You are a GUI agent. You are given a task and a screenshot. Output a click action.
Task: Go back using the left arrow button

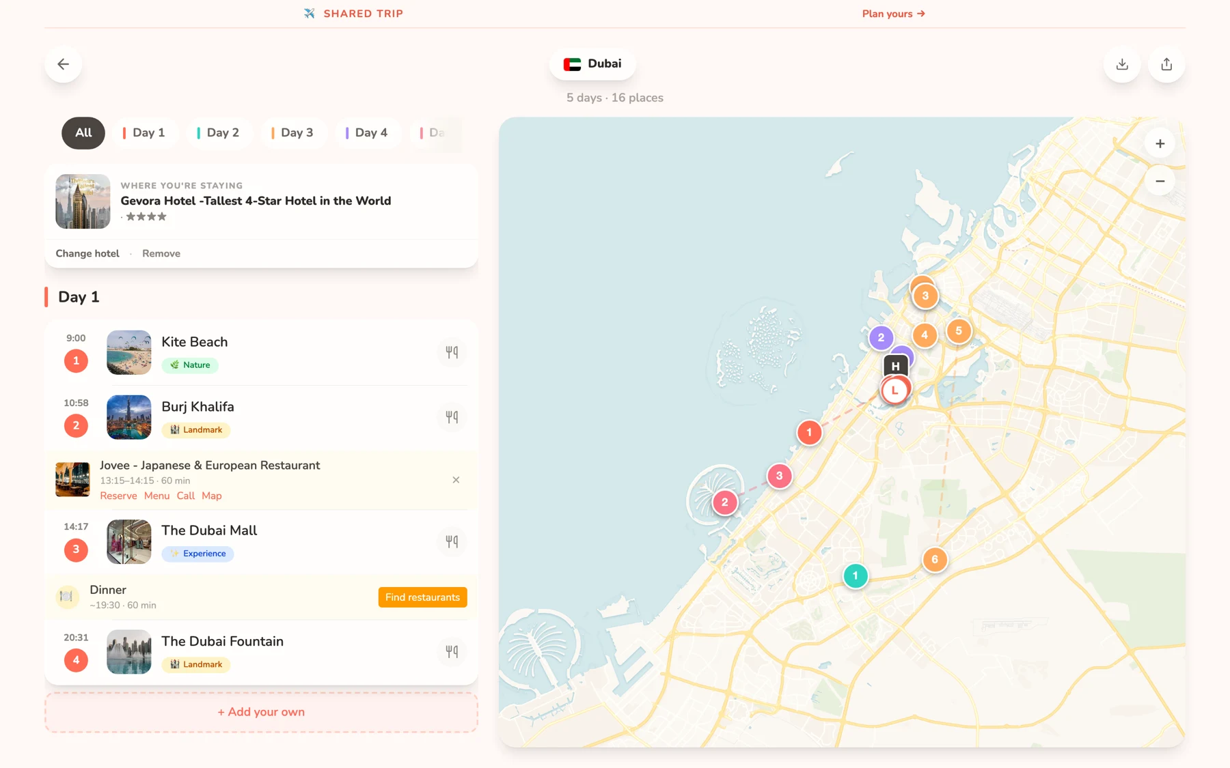coord(64,64)
